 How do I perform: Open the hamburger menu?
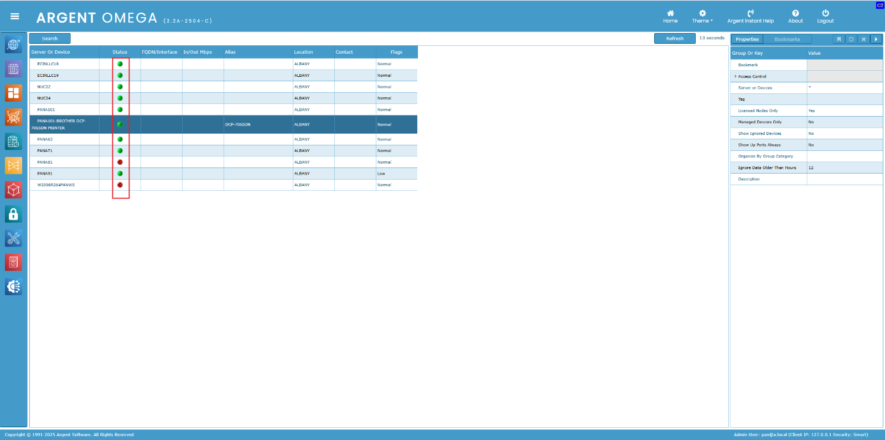point(15,17)
